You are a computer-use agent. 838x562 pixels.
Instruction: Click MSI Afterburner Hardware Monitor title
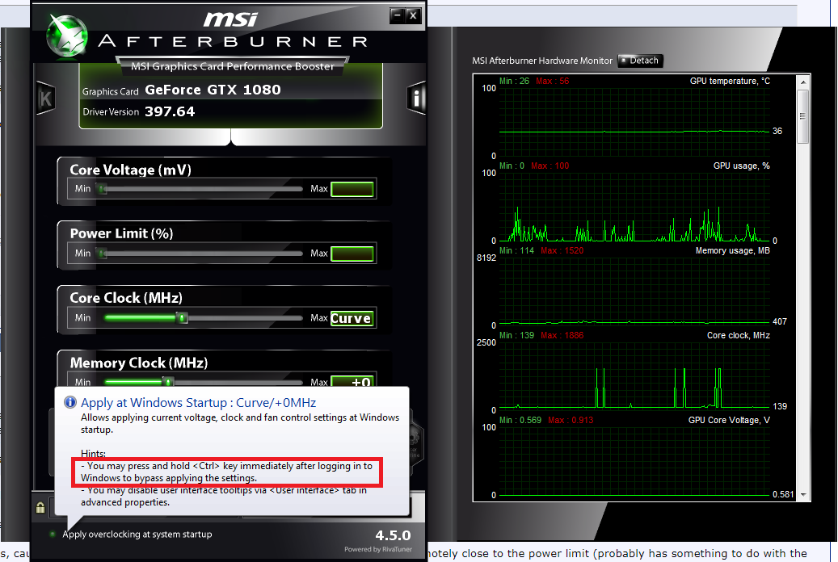click(x=542, y=61)
